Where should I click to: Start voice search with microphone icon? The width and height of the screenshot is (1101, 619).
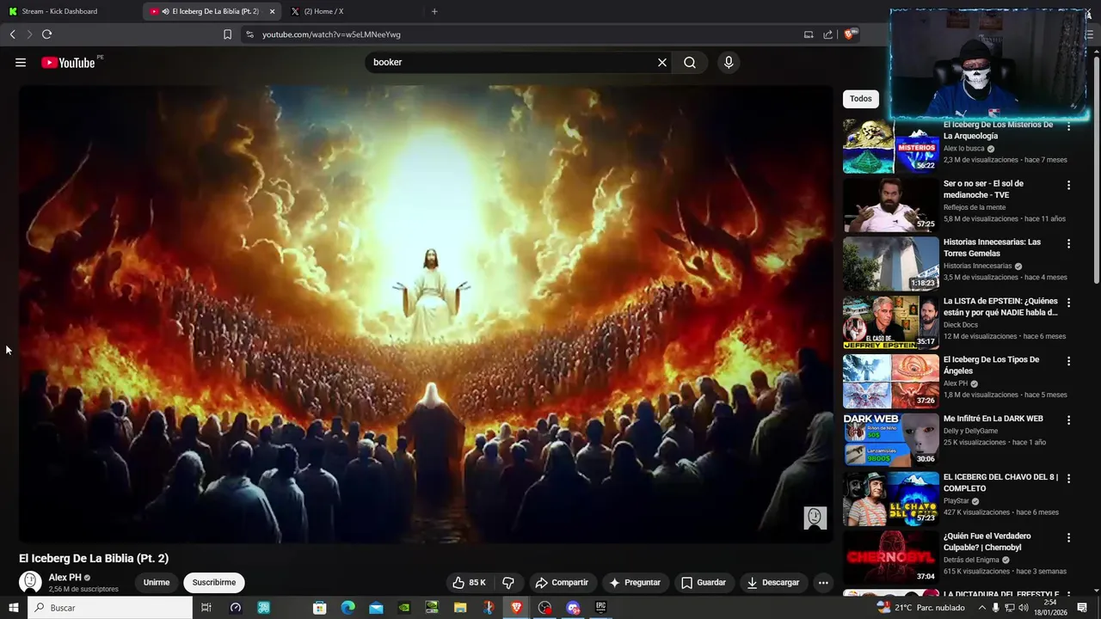pyautogui.click(x=729, y=62)
